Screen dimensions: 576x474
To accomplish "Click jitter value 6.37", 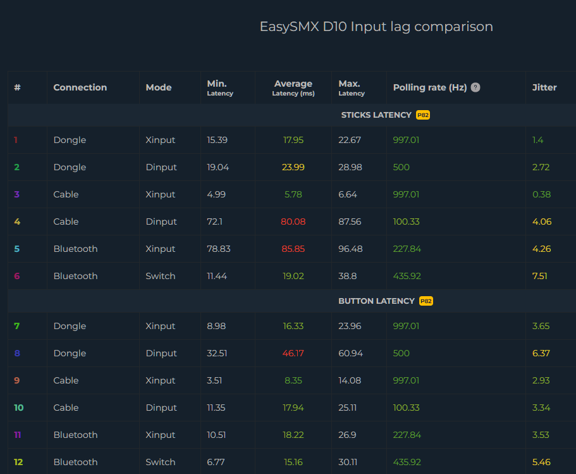I will [541, 353].
